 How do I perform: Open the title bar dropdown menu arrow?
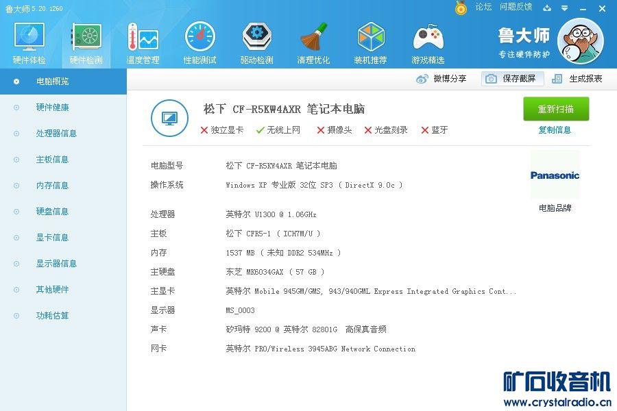[565, 8]
